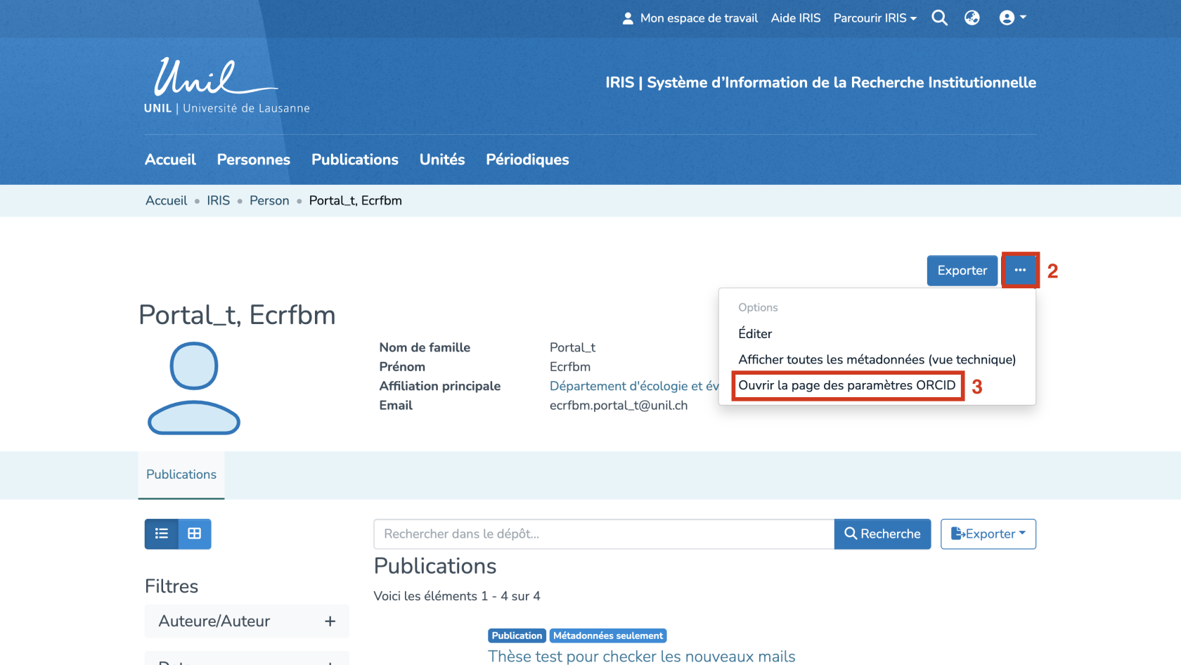Switch to grid view layout

[195, 534]
